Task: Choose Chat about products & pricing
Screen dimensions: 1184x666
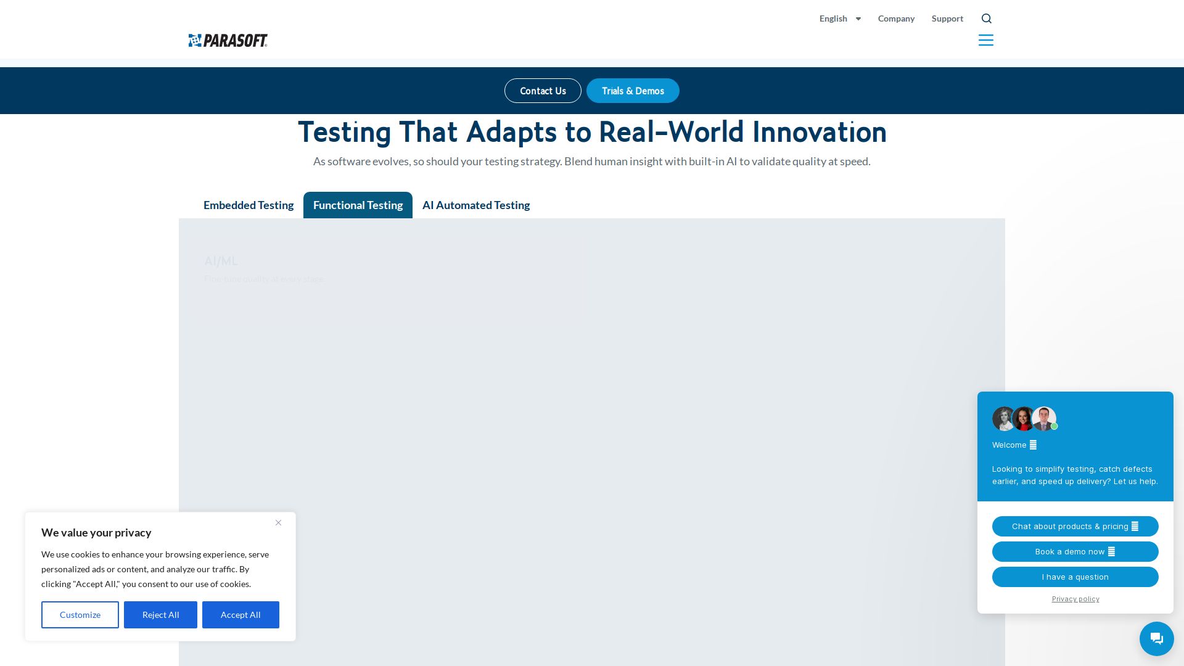Action: click(1075, 526)
